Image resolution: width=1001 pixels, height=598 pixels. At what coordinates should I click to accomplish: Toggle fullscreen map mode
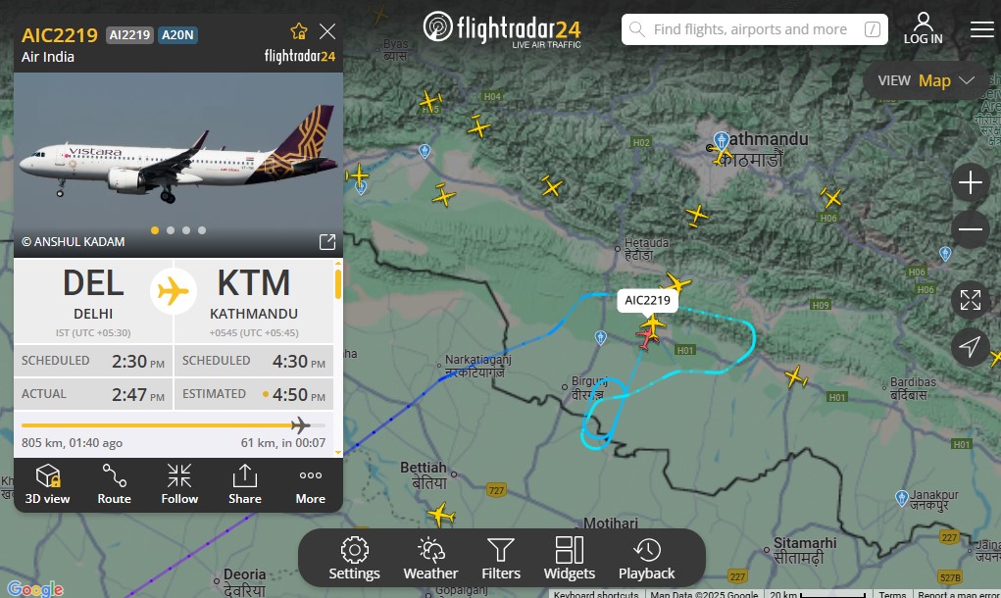pos(971,300)
